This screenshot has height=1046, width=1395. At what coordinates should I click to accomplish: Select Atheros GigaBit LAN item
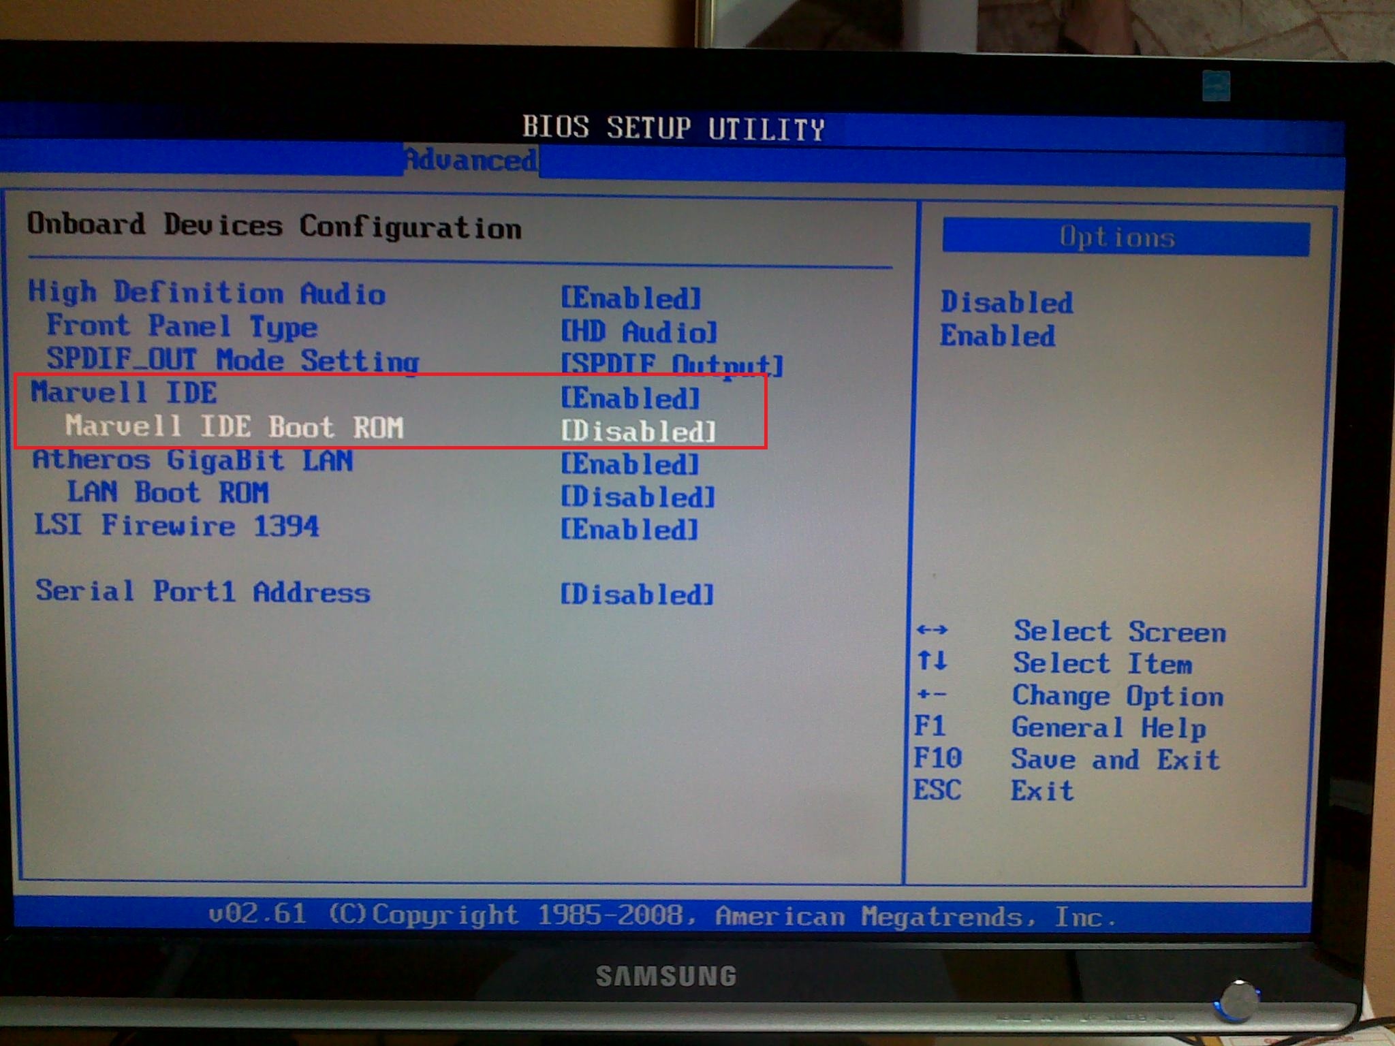point(193,460)
